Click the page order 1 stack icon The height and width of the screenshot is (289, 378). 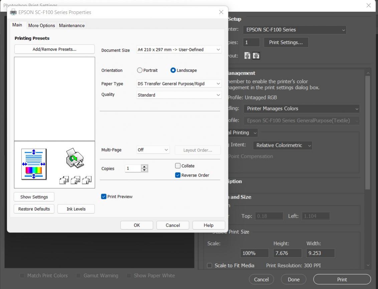tap(87, 180)
